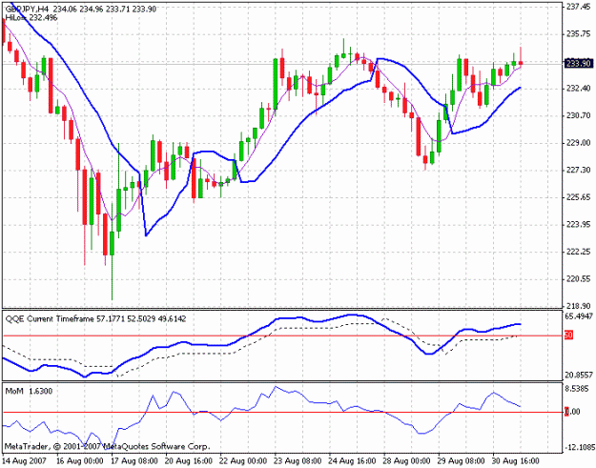Click the 23 Aug 08:00 time label
This screenshot has height=468, width=596.
coord(298,461)
